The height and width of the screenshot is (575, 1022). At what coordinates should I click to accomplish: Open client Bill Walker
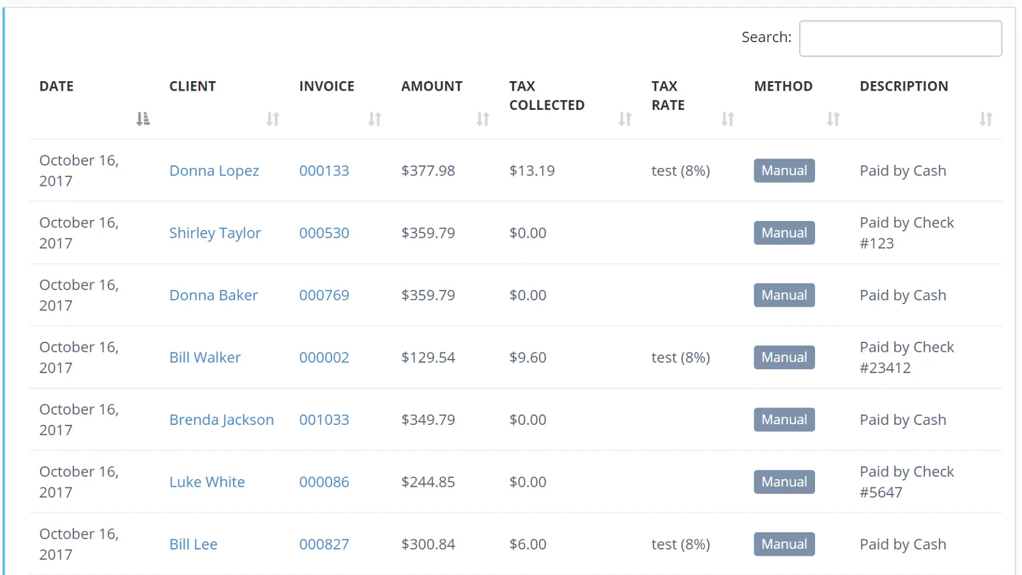click(x=205, y=357)
